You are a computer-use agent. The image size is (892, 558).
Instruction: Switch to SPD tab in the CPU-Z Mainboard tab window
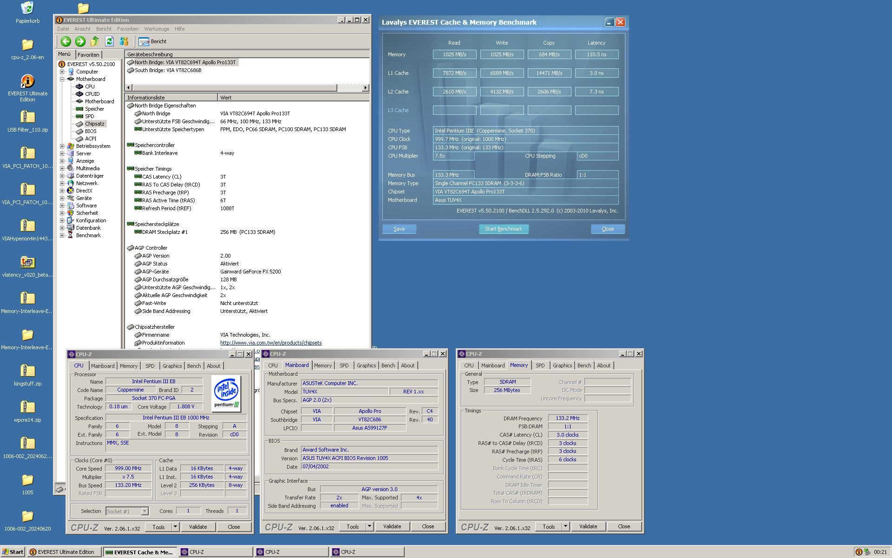click(344, 365)
